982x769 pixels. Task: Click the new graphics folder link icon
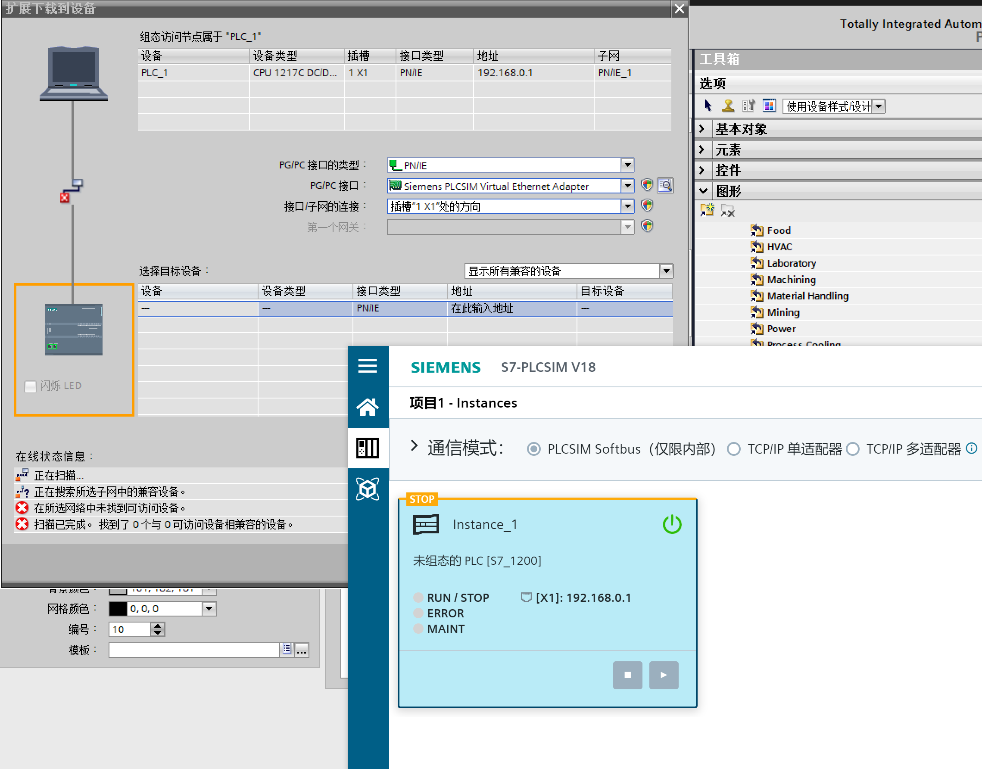click(x=707, y=210)
